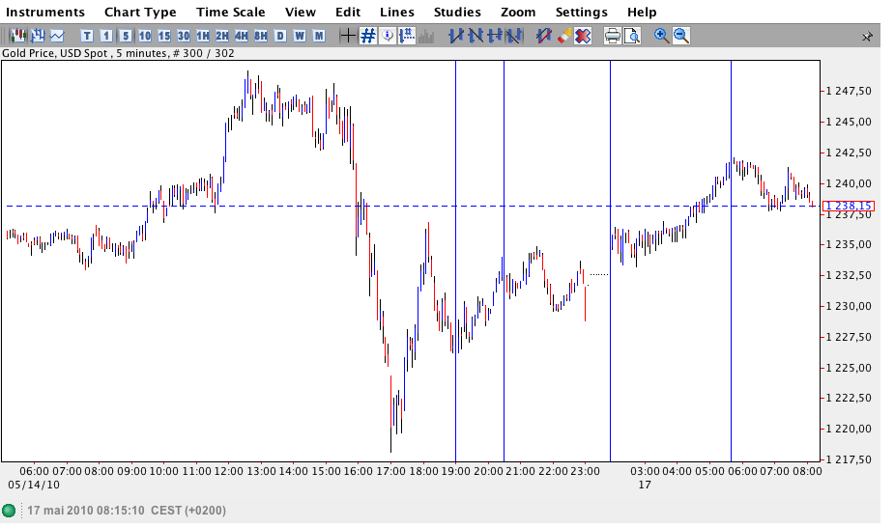
Task: Toggle the chart grid display
Action: pyautogui.click(x=368, y=36)
